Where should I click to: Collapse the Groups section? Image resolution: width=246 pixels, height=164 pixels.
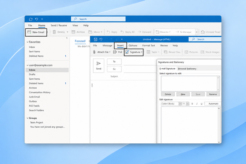pos(27,118)
